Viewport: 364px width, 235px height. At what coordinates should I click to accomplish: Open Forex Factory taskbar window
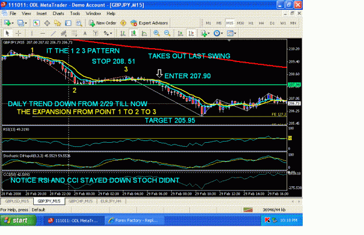135,220
